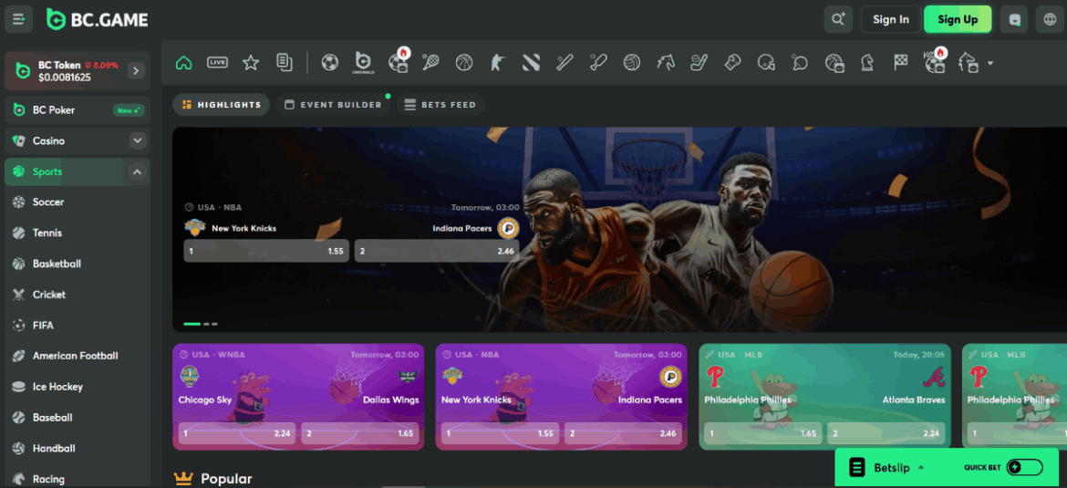Click the BC.GAME logo
The width and height of the screenshot is (1067, 488).
coord(97,19)
